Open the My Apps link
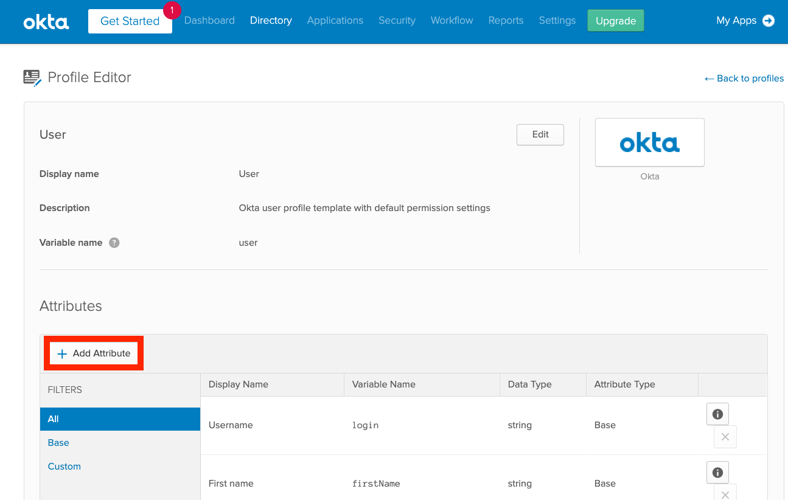This screenshot has width=788, height=500. tap(736, 21)
